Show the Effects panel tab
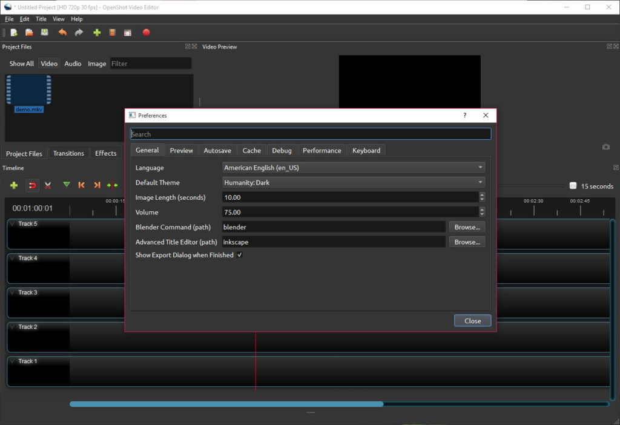The width and height of the screenshot is (620, 425). pyautogui.click(x=105, y=153)
